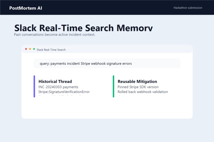Viewport: 214px width, 142px height.
Task: Click the Slack Real-Time Search Memory heading
Action: point(84,28)
